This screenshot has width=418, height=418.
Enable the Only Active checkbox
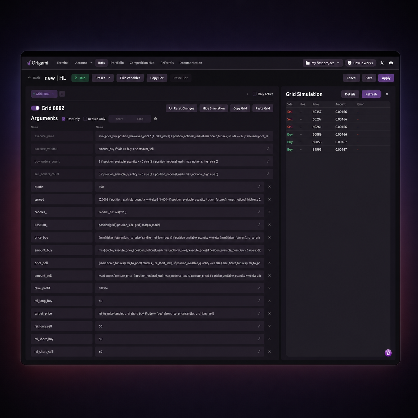click(x=255, y=94)
